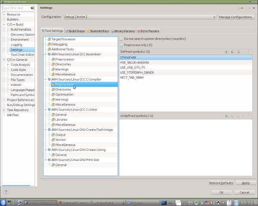
Task: Focus the type filter text field
Action: point(16,8)
